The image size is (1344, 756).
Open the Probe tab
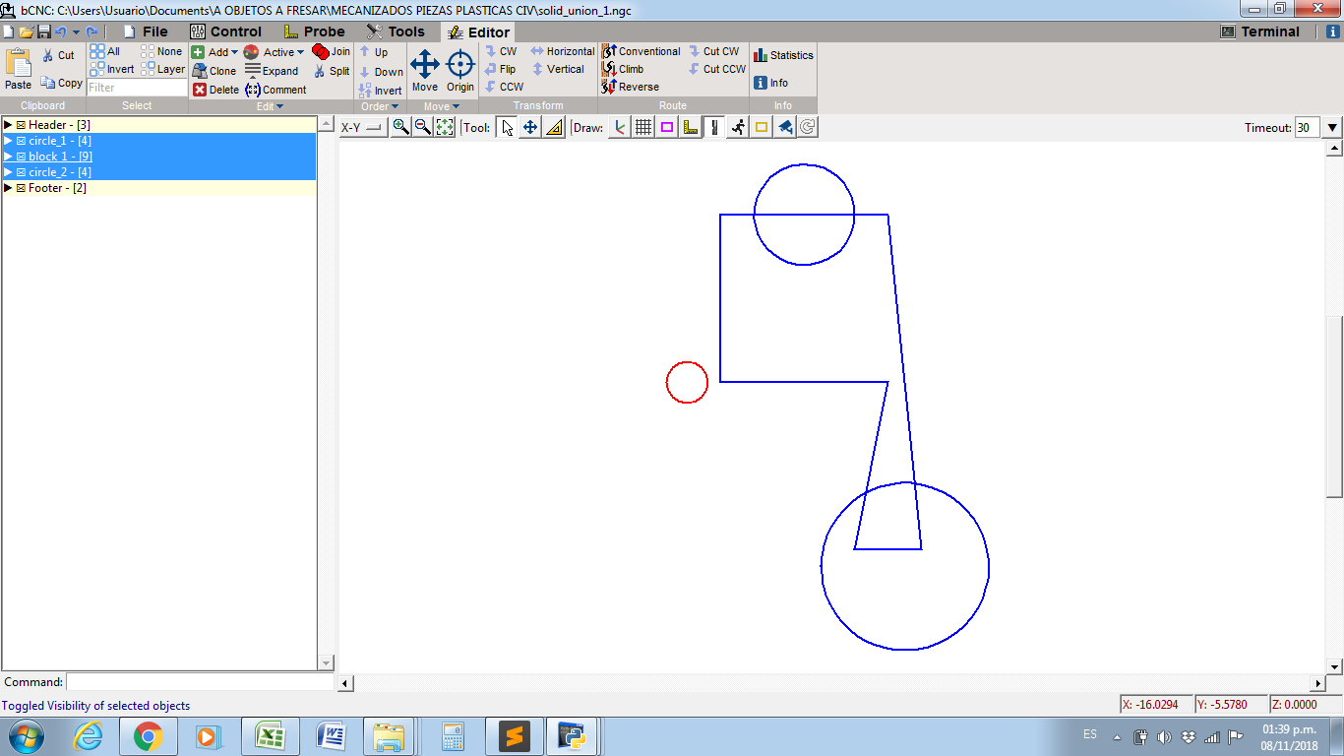[314, 31]
